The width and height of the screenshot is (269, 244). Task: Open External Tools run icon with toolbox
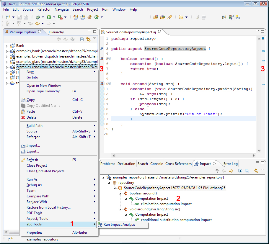(60, 17)
